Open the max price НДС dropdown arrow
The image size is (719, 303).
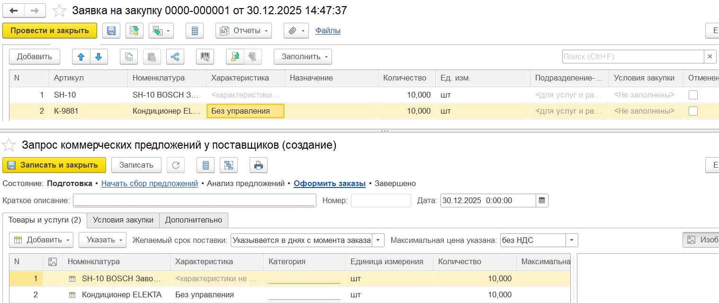572,240
